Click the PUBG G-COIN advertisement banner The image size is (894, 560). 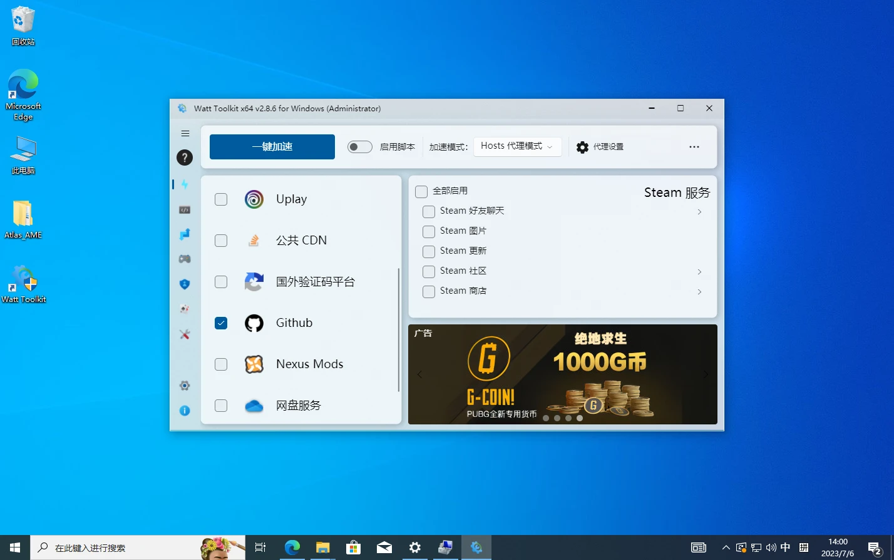click(563, 374)
